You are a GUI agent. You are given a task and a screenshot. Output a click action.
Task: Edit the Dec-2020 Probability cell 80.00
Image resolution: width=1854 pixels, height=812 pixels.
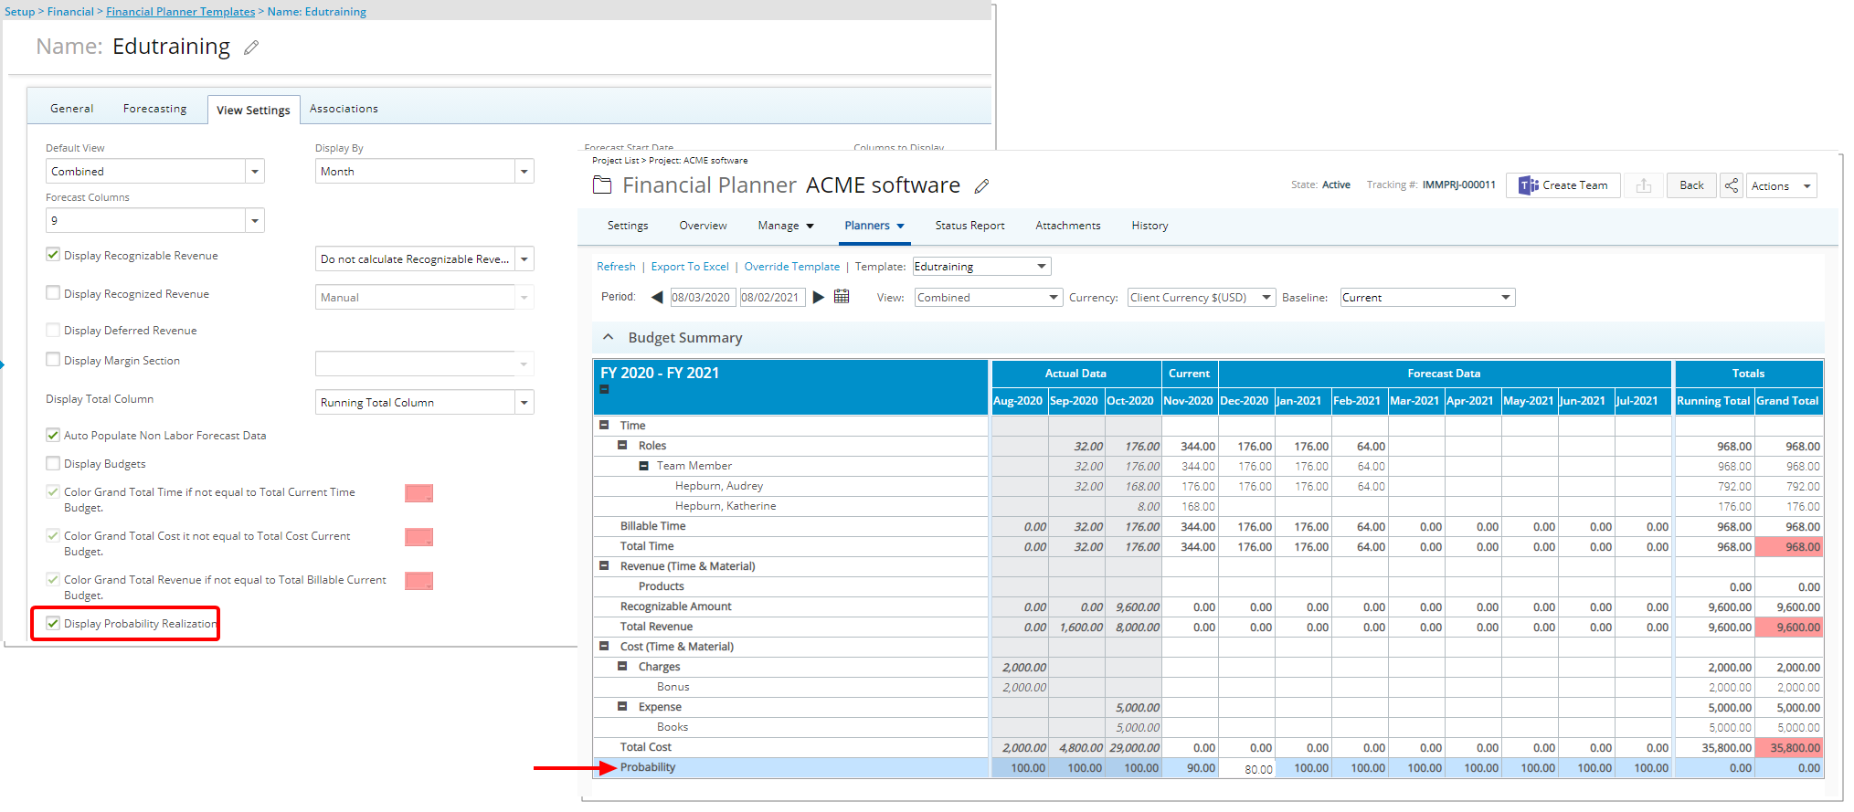(1246, 769)
